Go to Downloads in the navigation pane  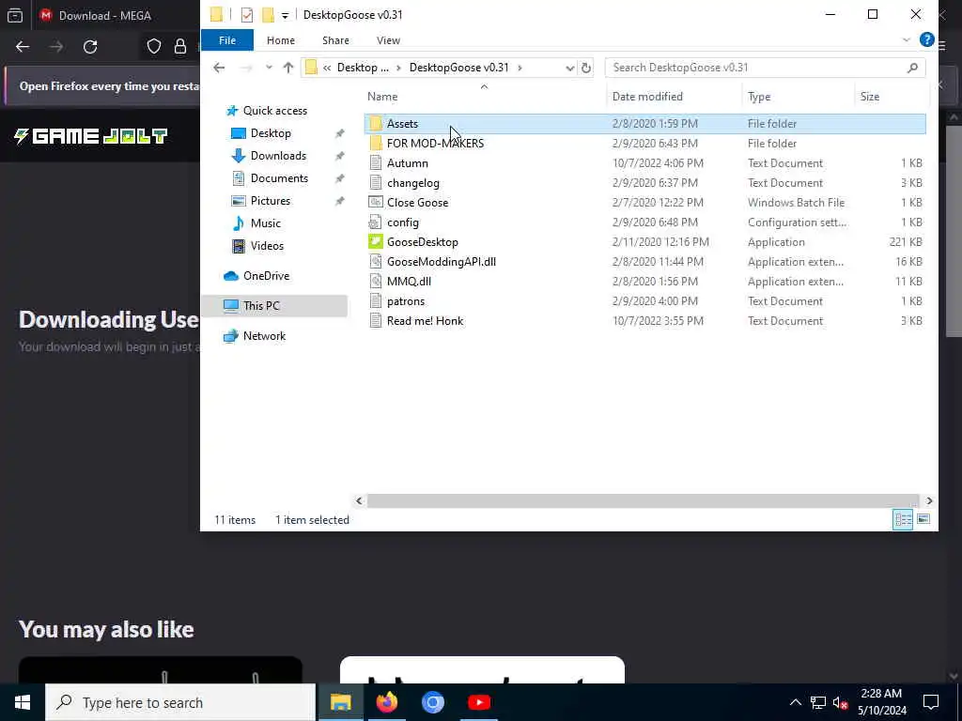point(278,156)
